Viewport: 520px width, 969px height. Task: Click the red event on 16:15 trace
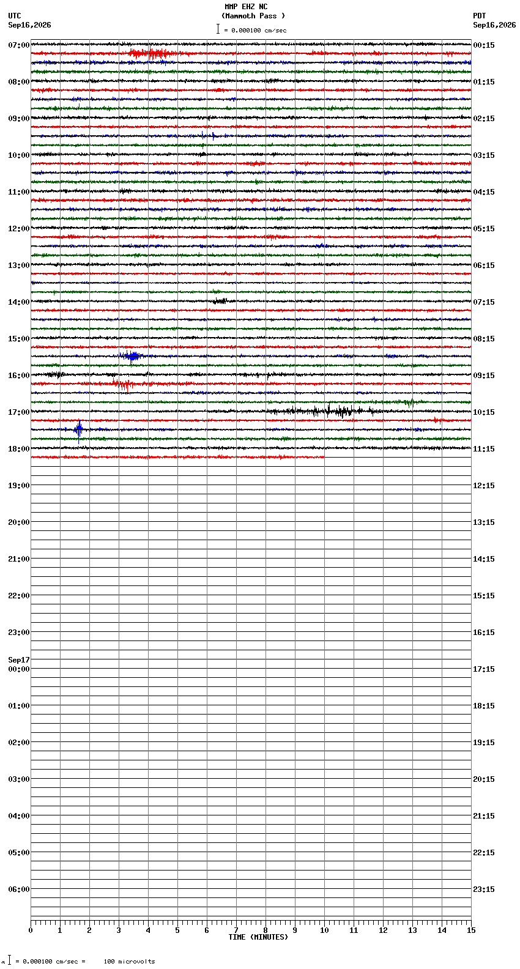pos(124,384)
